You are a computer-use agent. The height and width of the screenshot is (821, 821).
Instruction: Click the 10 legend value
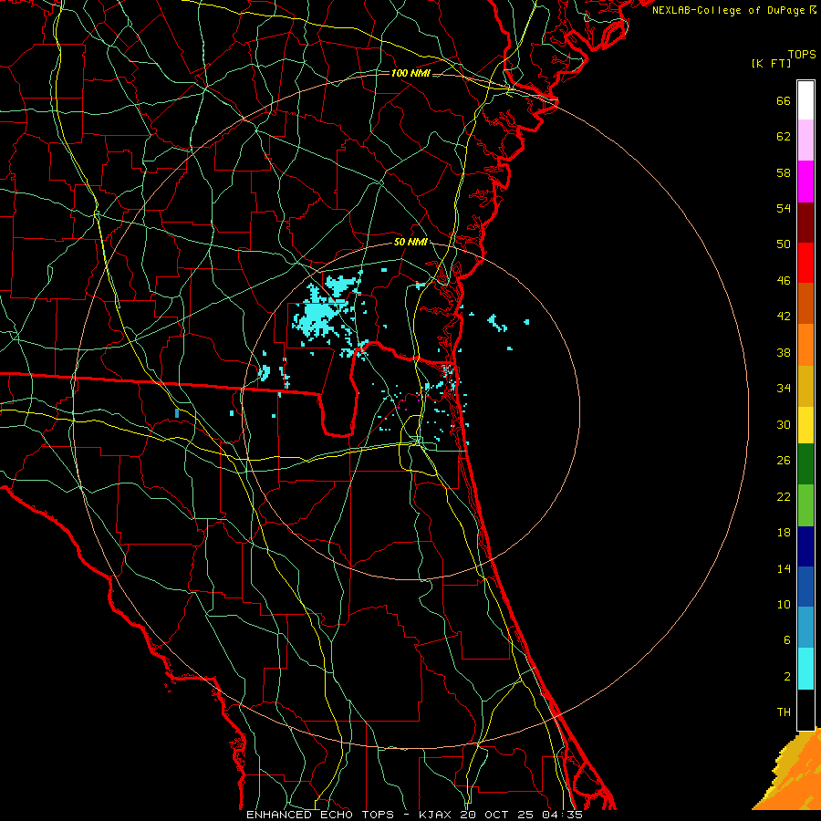tap(784, 604)
